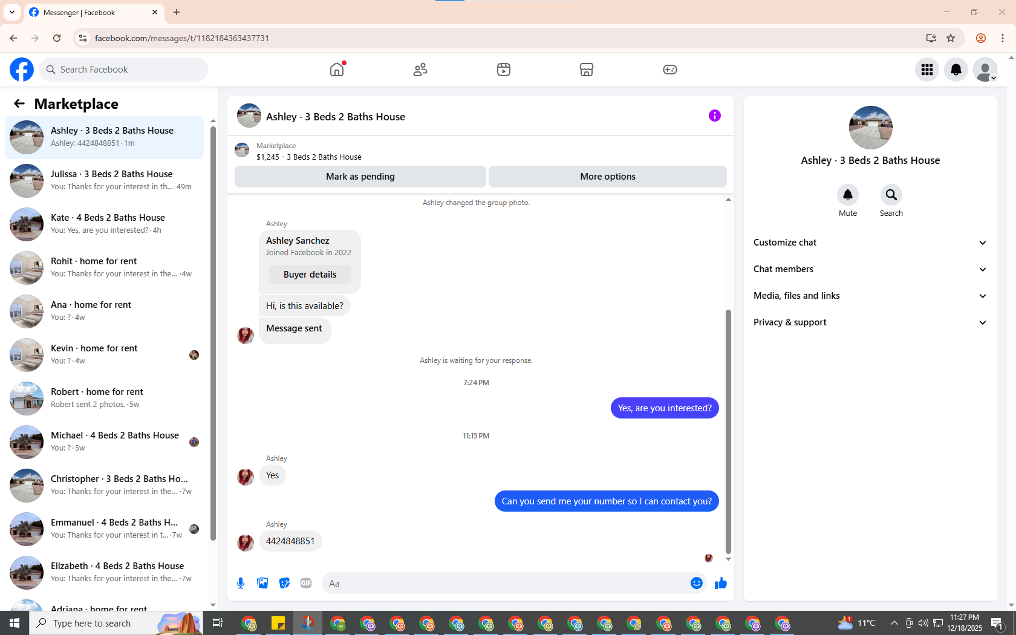Click the 'Yes, are you interested?' message
Screen dimensions: 1016x635
coord(665,408)
